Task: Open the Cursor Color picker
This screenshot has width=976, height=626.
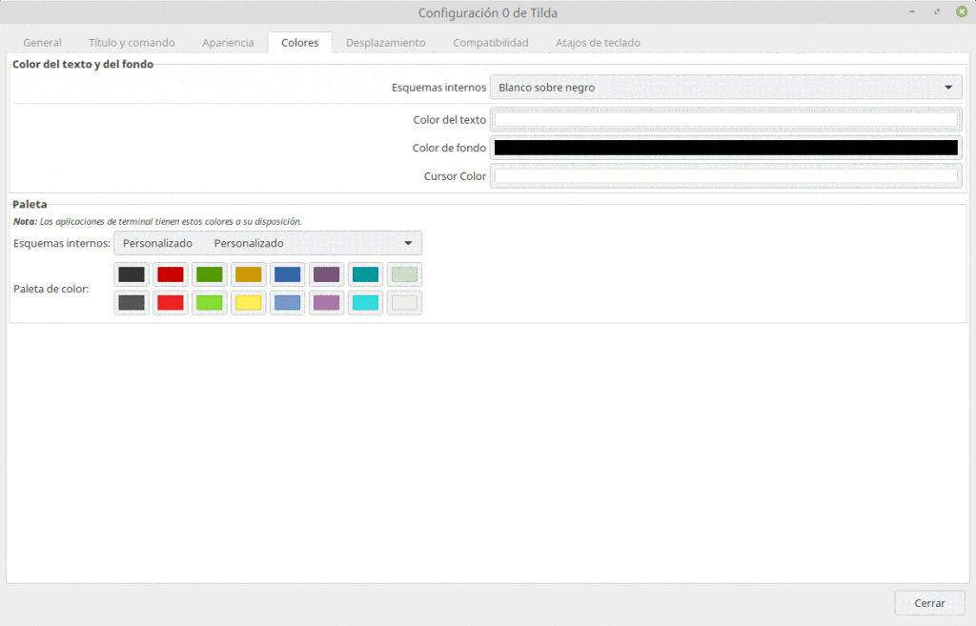Action: click(726, 175)
